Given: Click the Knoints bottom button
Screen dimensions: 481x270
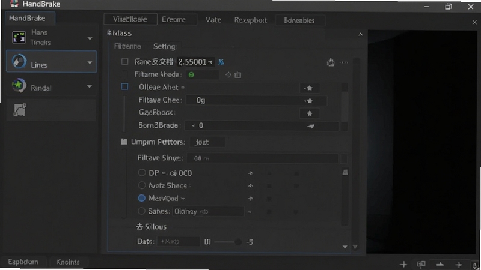Looking at the screenshot, I should pyautogui.click(x=68, y=262).
